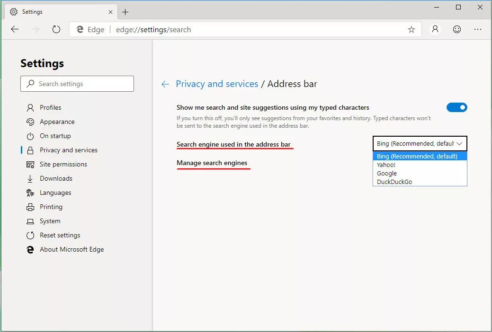Open Reset settings section

click(60, 235)
